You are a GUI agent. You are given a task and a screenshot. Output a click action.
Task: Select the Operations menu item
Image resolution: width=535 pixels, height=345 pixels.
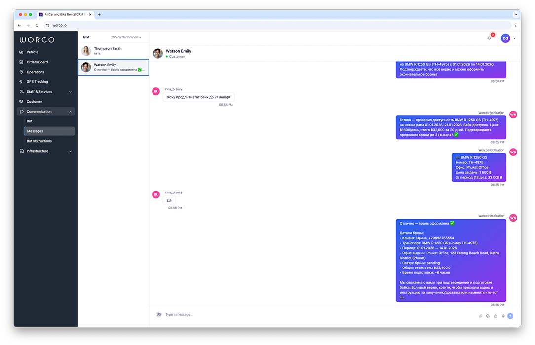(35, 72)
